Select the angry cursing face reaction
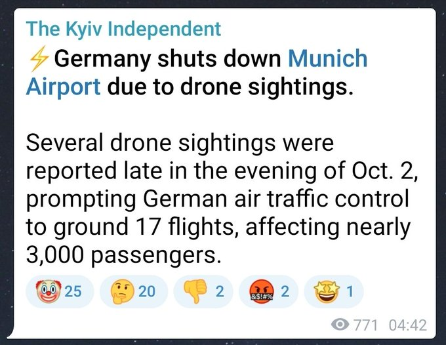Viewport: 446px width, 345px height. [262, 291]
